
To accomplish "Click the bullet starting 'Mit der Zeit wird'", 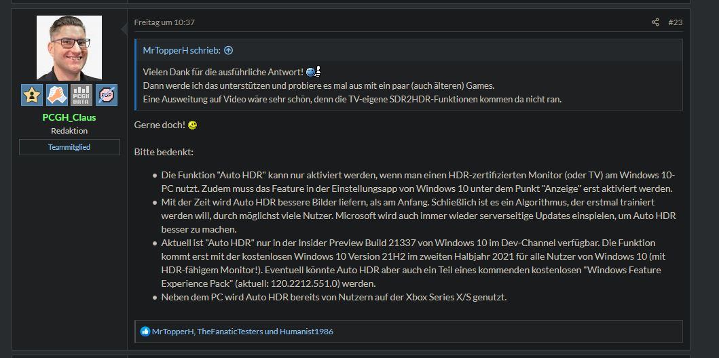I will [419, 216].
